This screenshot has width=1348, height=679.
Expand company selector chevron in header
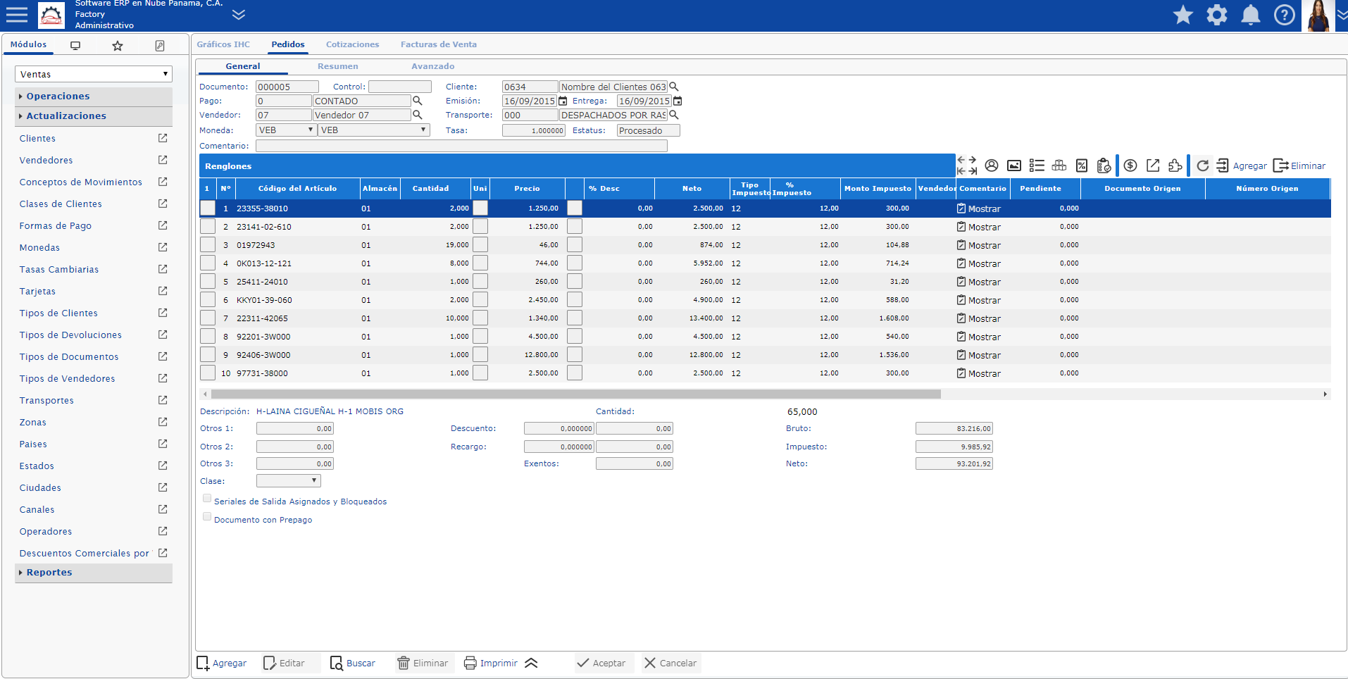(x=239, y=14)
